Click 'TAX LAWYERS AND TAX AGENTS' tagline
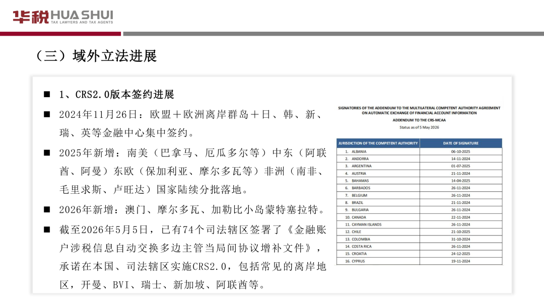The height and width of the screenshot is (306, 544). (82, 22)
